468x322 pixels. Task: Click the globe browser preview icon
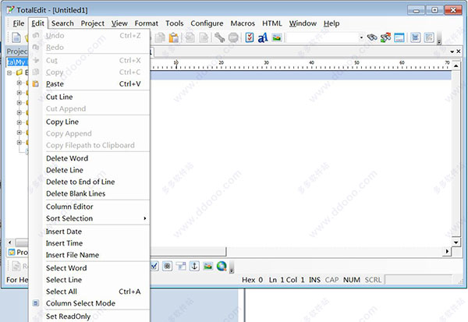coord(222,266)
